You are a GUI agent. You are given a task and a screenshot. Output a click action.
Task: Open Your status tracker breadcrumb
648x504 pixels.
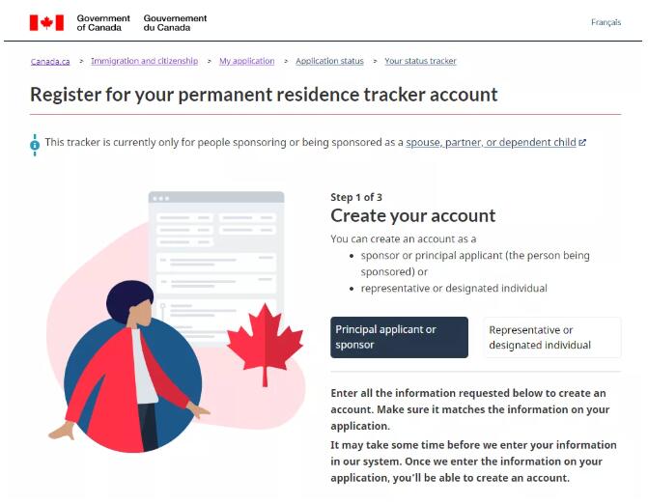pyautogui.click(x=420, y=61)
